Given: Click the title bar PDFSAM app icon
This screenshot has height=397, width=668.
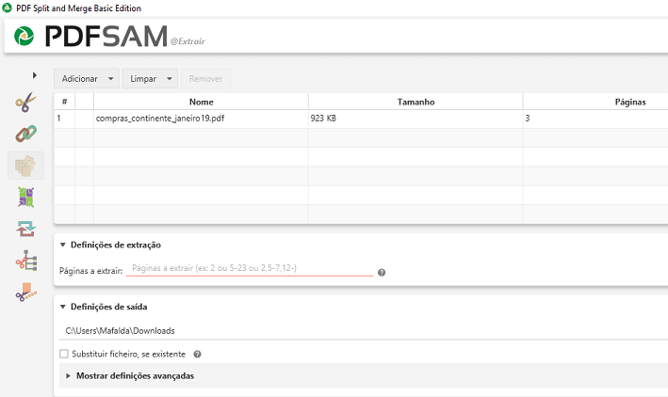Looking at the screenshot, I should (x=8, y=8).
